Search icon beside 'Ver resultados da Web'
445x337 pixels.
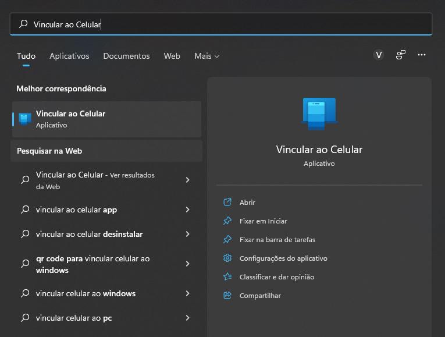pos(25,180)
